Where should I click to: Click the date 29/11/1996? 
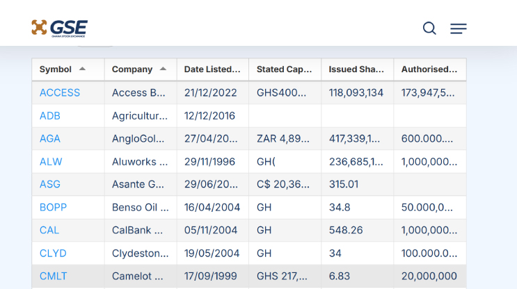[x=209, y=162]
